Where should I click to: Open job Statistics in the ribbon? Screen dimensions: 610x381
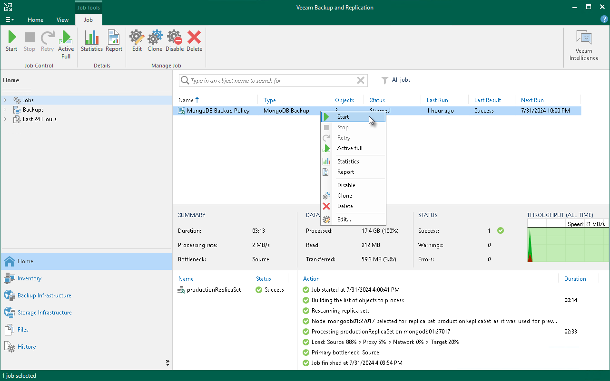(x=91, y=41)
